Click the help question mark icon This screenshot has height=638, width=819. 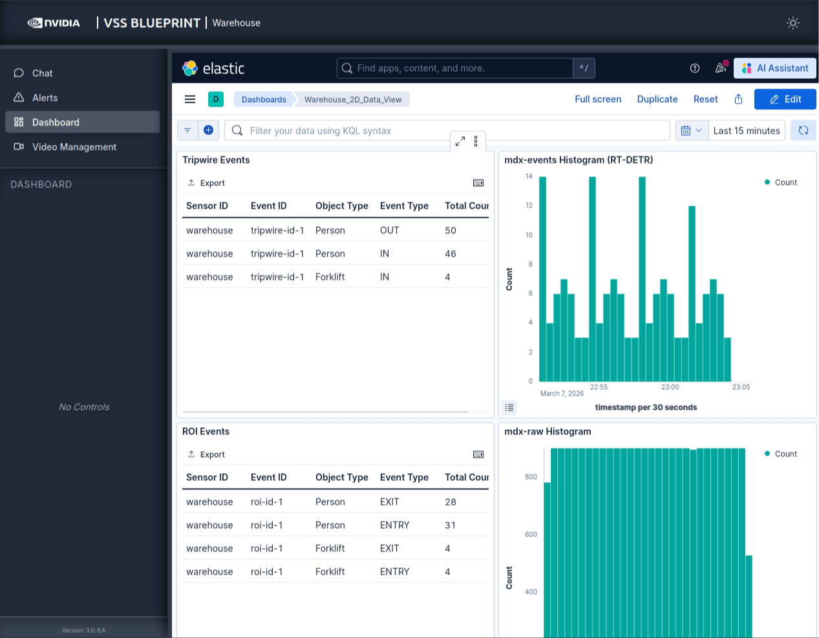point(694,68)
